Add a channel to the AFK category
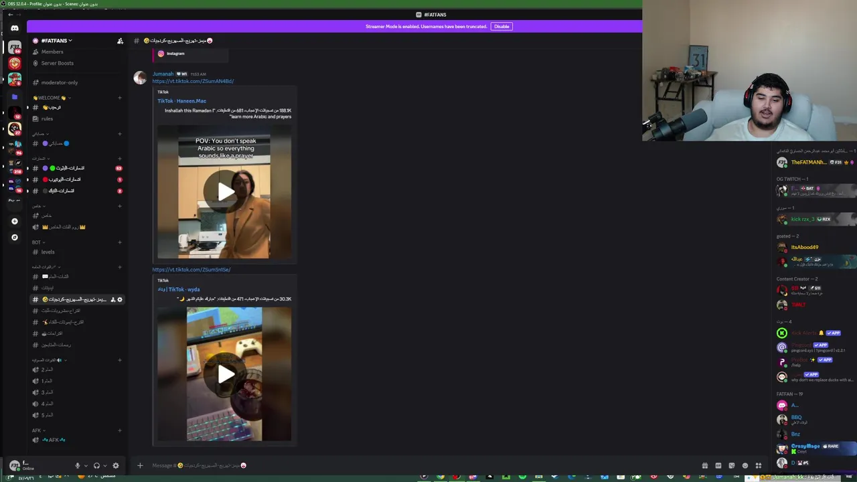 [x=120, y=430]
